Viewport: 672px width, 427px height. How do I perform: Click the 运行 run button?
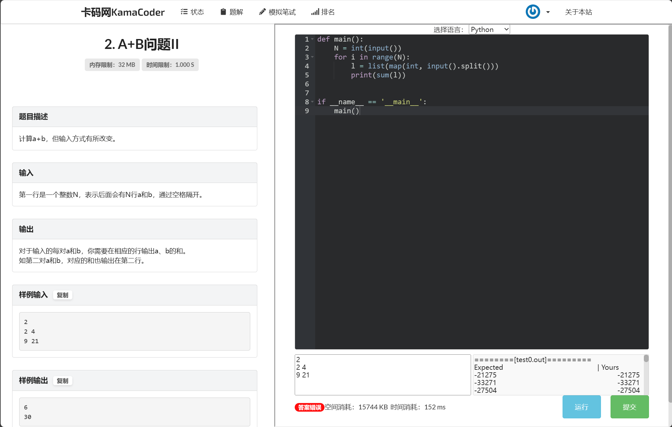pos(581,407)
